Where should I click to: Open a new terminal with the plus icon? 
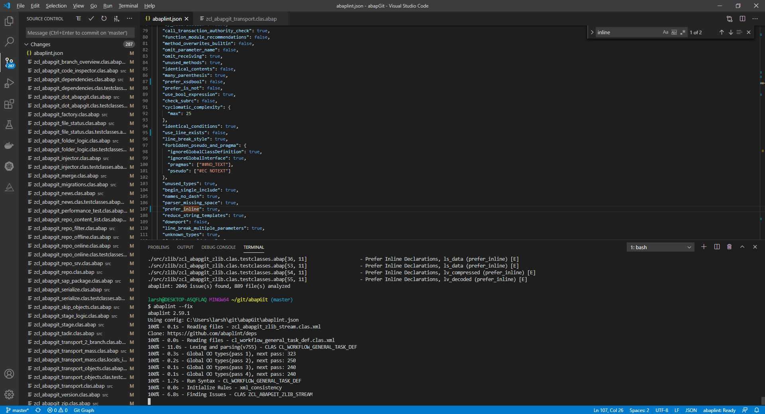pyautogui.click(x=703, y=247)
